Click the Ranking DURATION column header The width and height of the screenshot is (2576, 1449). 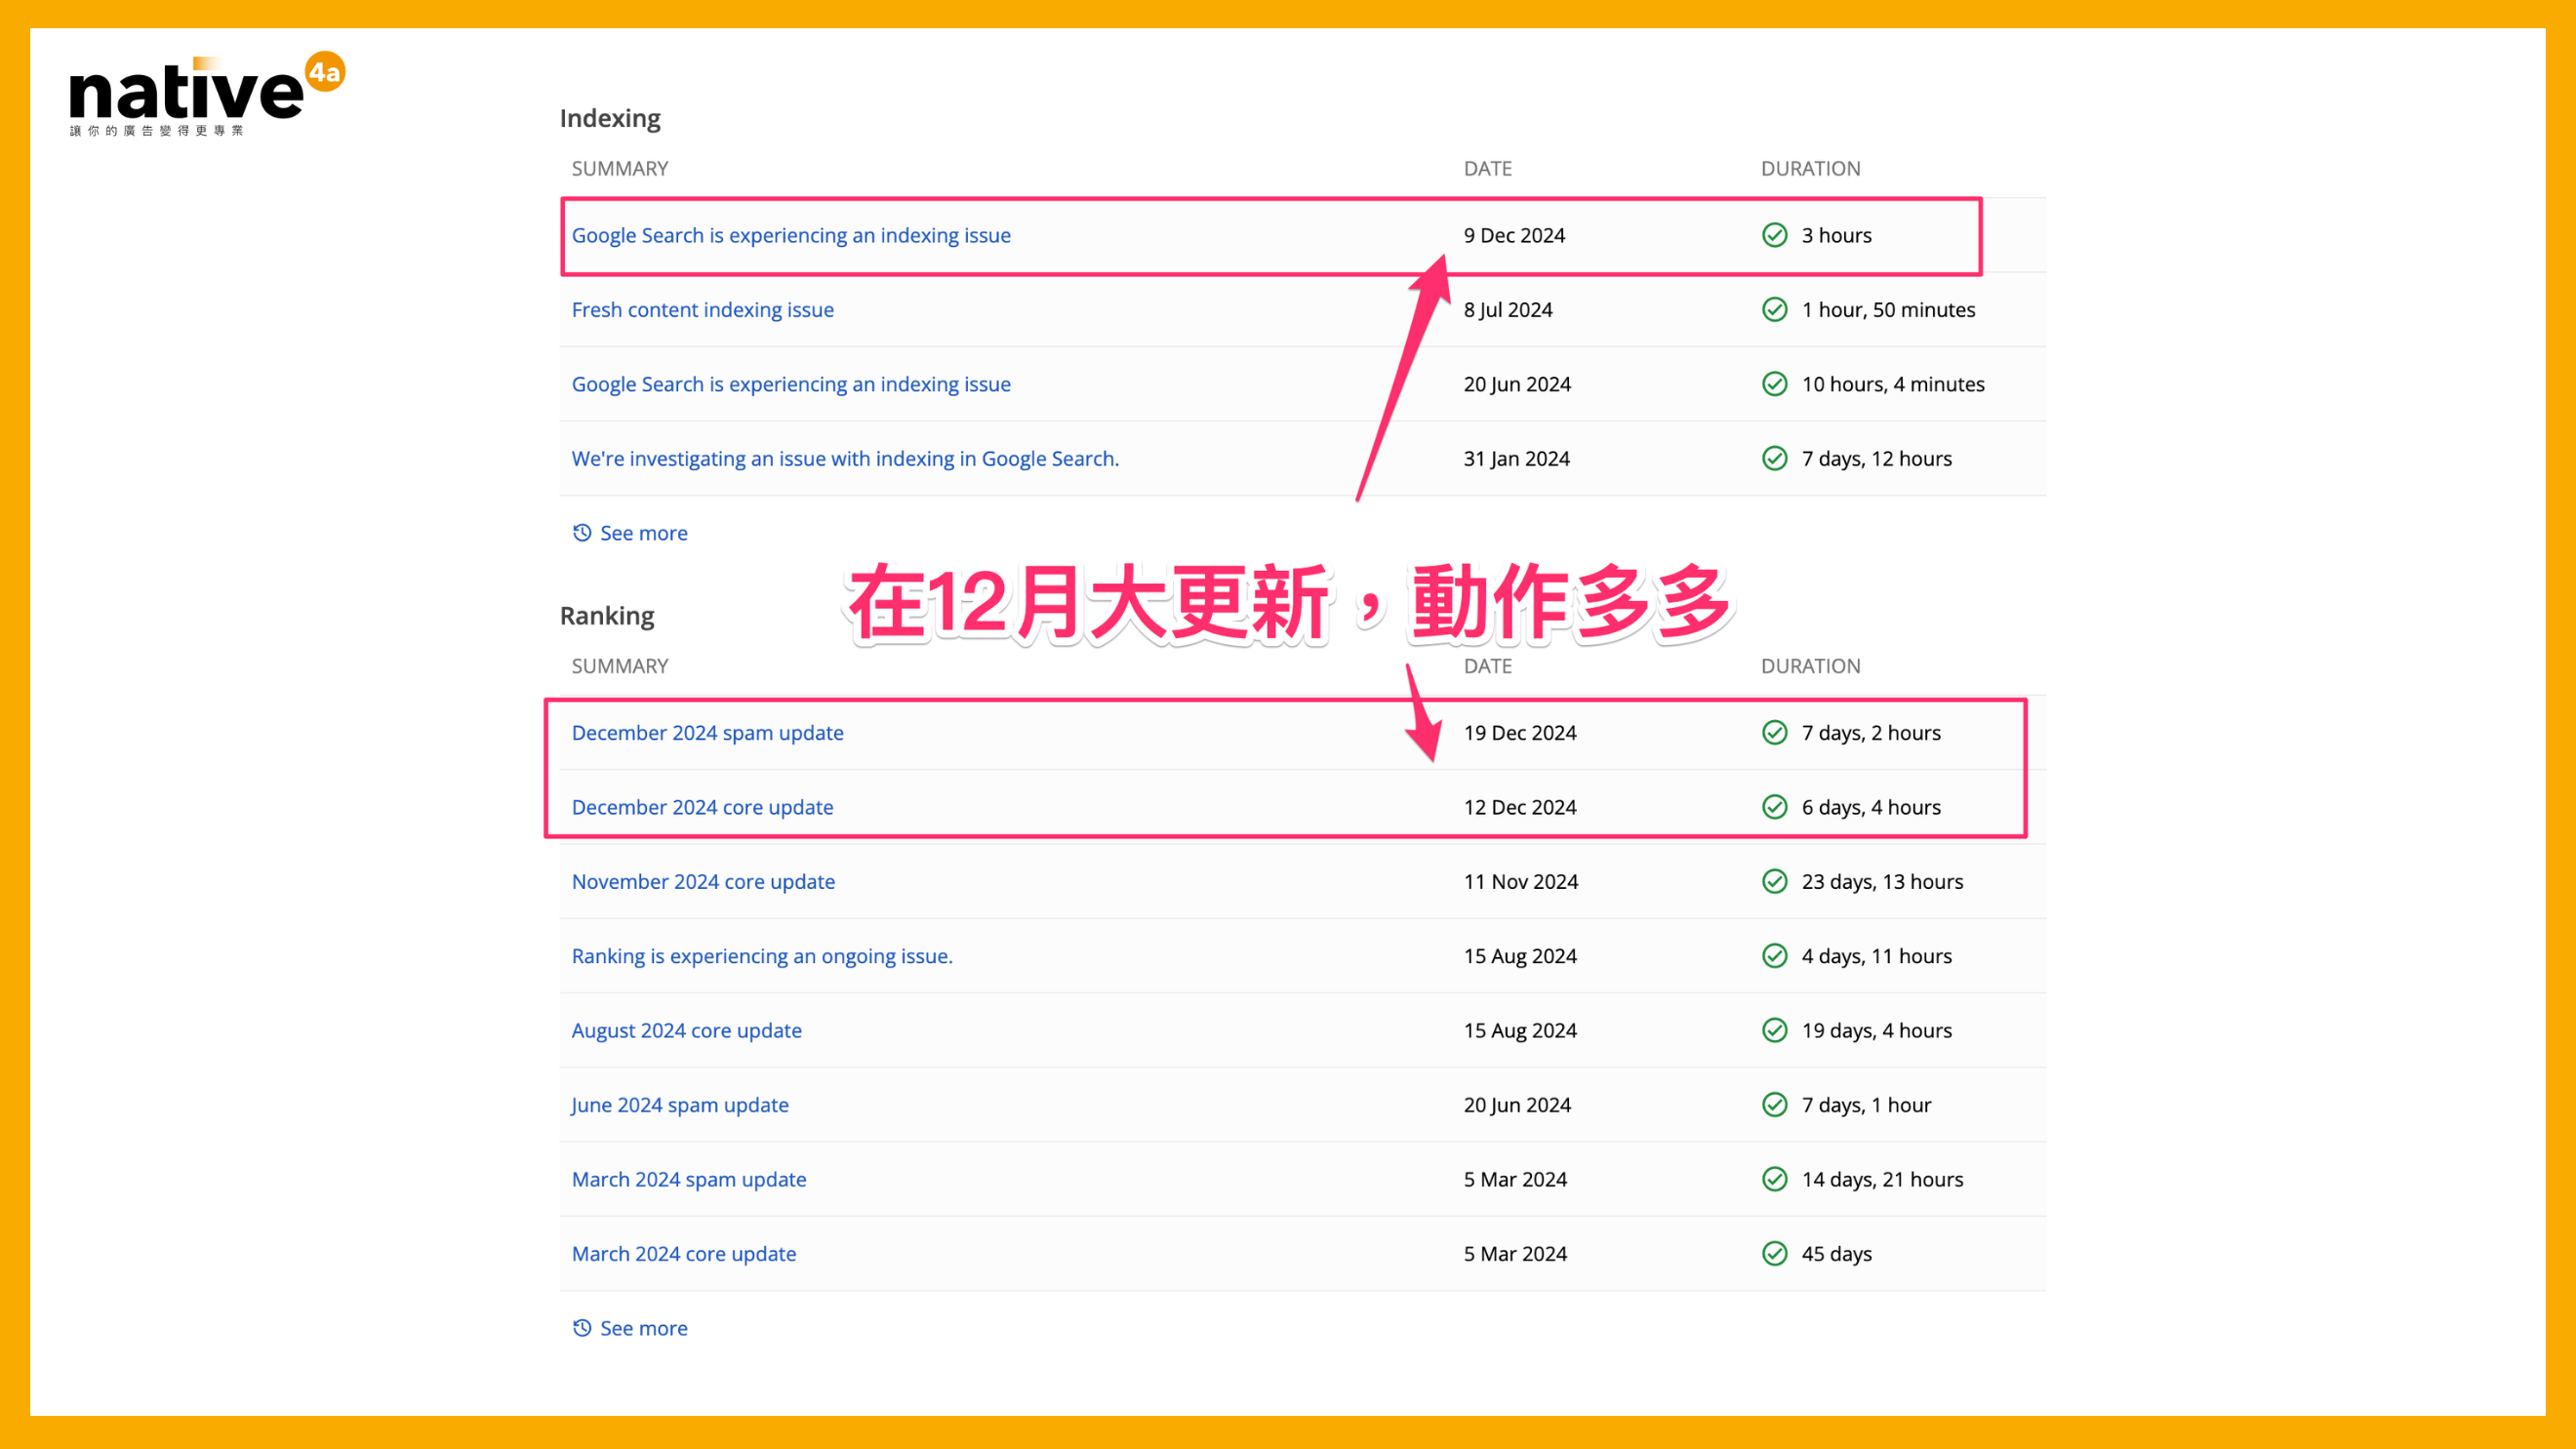pyautogui.click(x=1810, y=666)
